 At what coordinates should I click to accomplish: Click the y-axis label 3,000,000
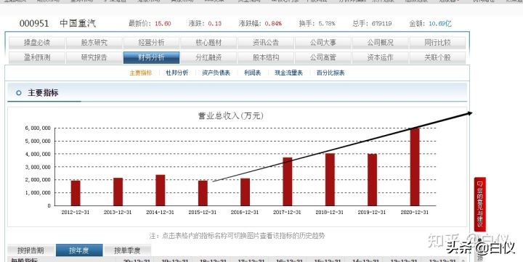click(38, 167)
